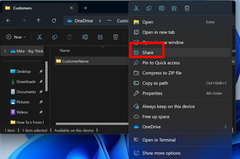Viewport: 240px width, 159px height.
Task: Open Documents in the sidebar
Action: (26, 92)
